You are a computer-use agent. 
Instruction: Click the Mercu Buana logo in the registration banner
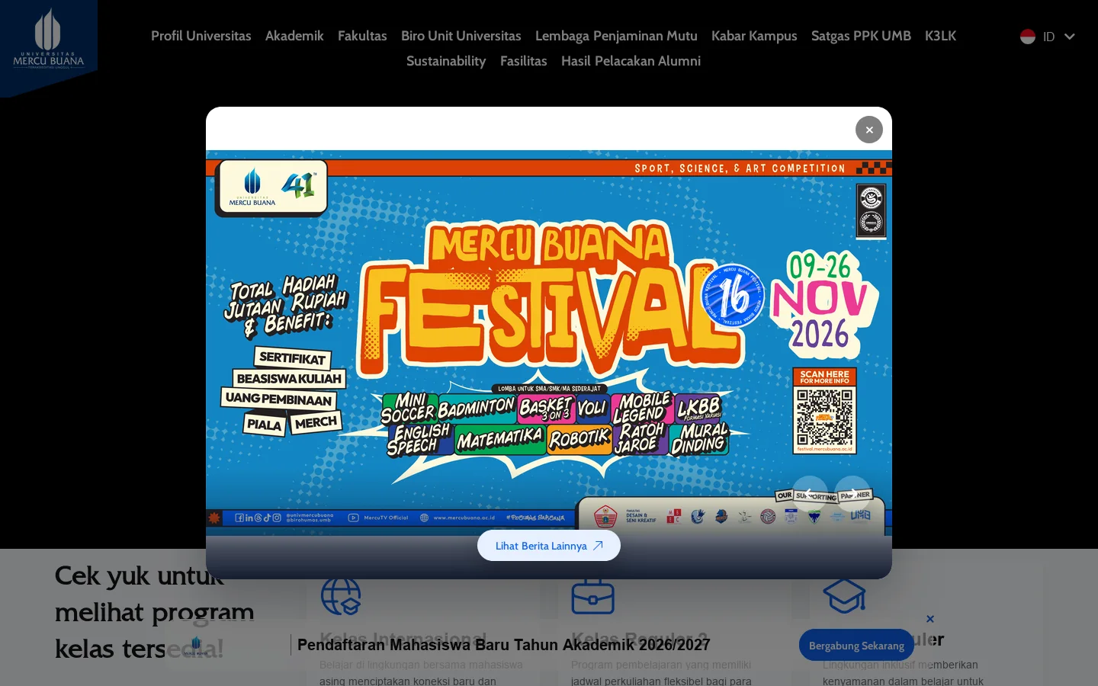click(x=195, y=646)
